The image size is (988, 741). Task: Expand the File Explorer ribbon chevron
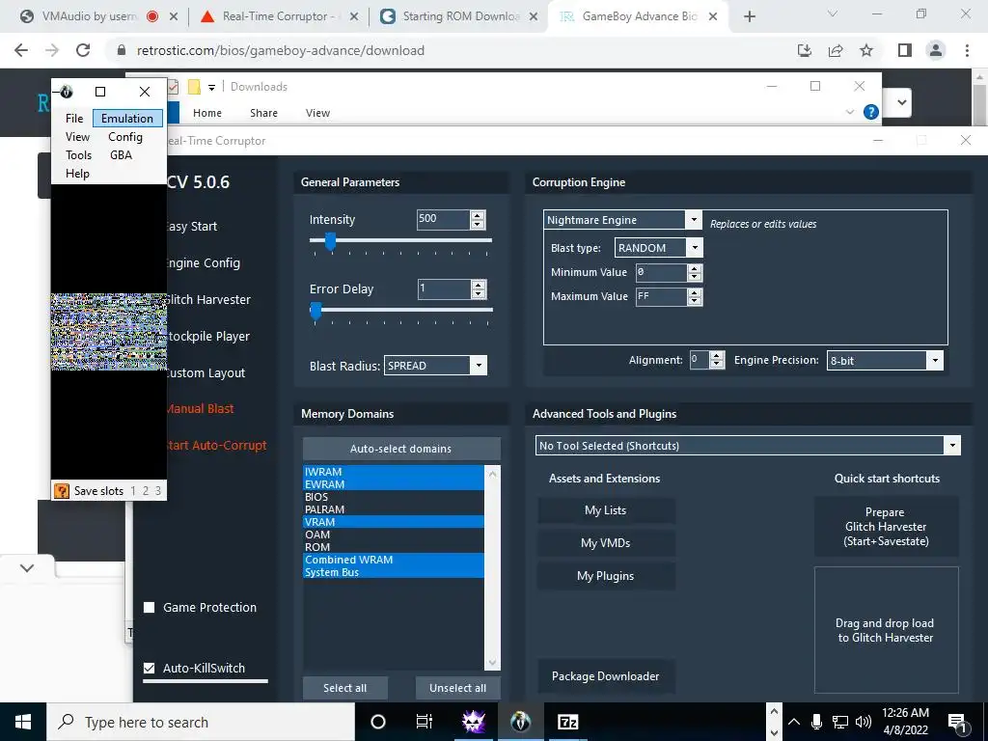point(849,112)
